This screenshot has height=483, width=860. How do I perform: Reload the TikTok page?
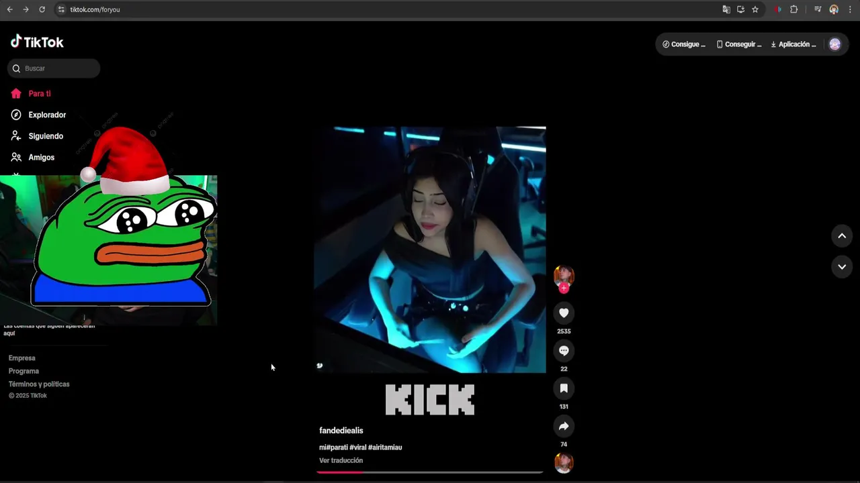[x=42, y=9]
